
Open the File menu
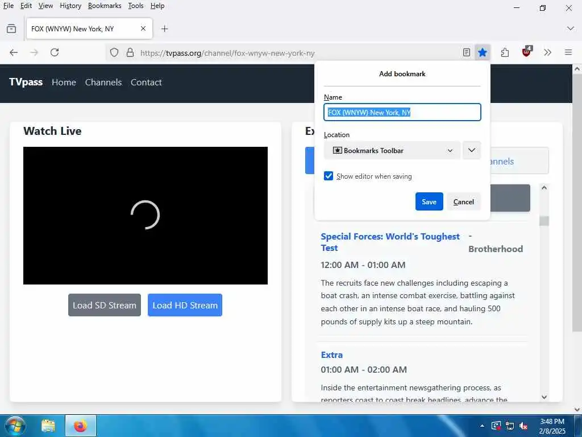tap(8, 6)
